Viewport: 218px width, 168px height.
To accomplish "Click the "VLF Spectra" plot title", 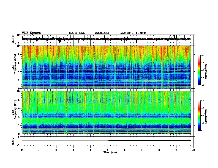I will [31, 33].
